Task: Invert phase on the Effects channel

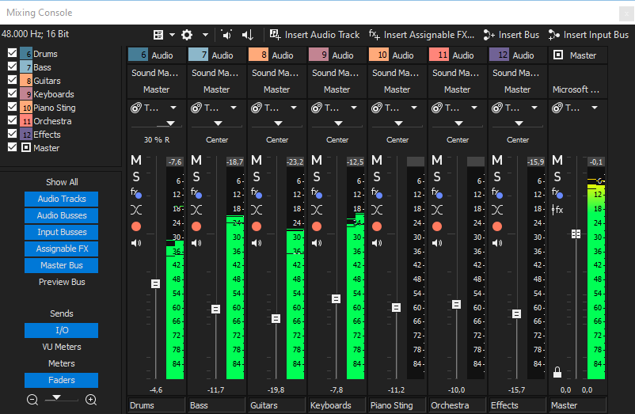Action: click(496, 209)
